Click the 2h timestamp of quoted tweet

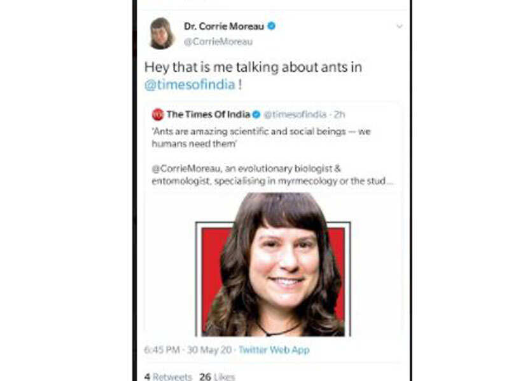click(x=339, y=115)
